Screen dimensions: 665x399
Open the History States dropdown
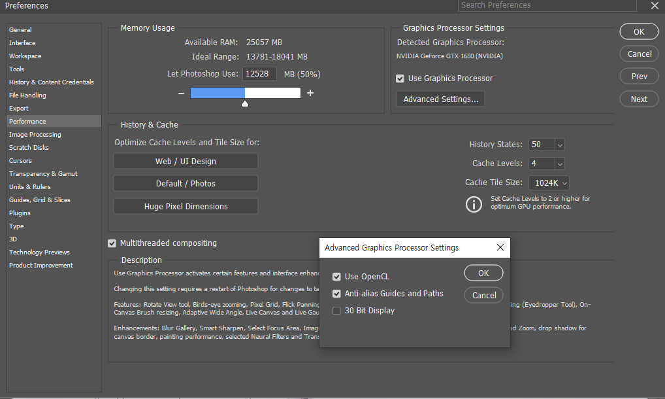(x=560, y=145)
